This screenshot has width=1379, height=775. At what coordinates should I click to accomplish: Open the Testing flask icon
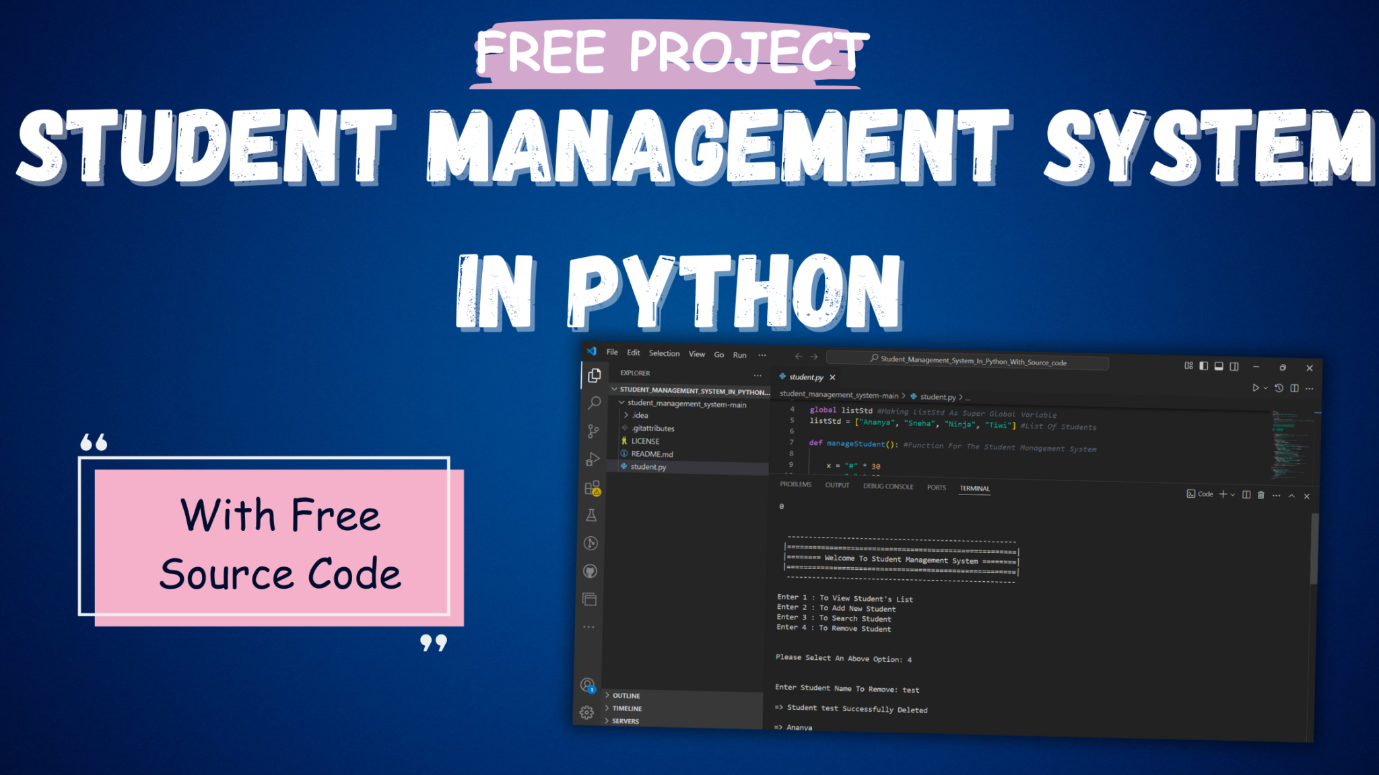(591, 515)
